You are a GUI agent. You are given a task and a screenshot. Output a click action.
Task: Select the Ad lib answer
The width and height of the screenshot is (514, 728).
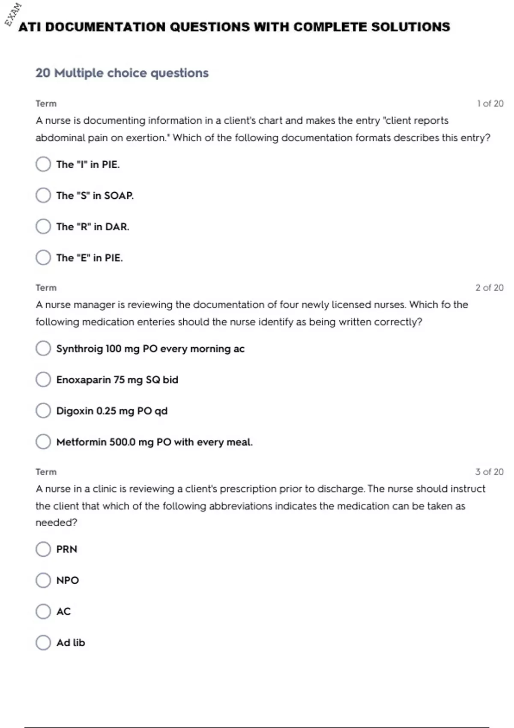coord(43,642)
